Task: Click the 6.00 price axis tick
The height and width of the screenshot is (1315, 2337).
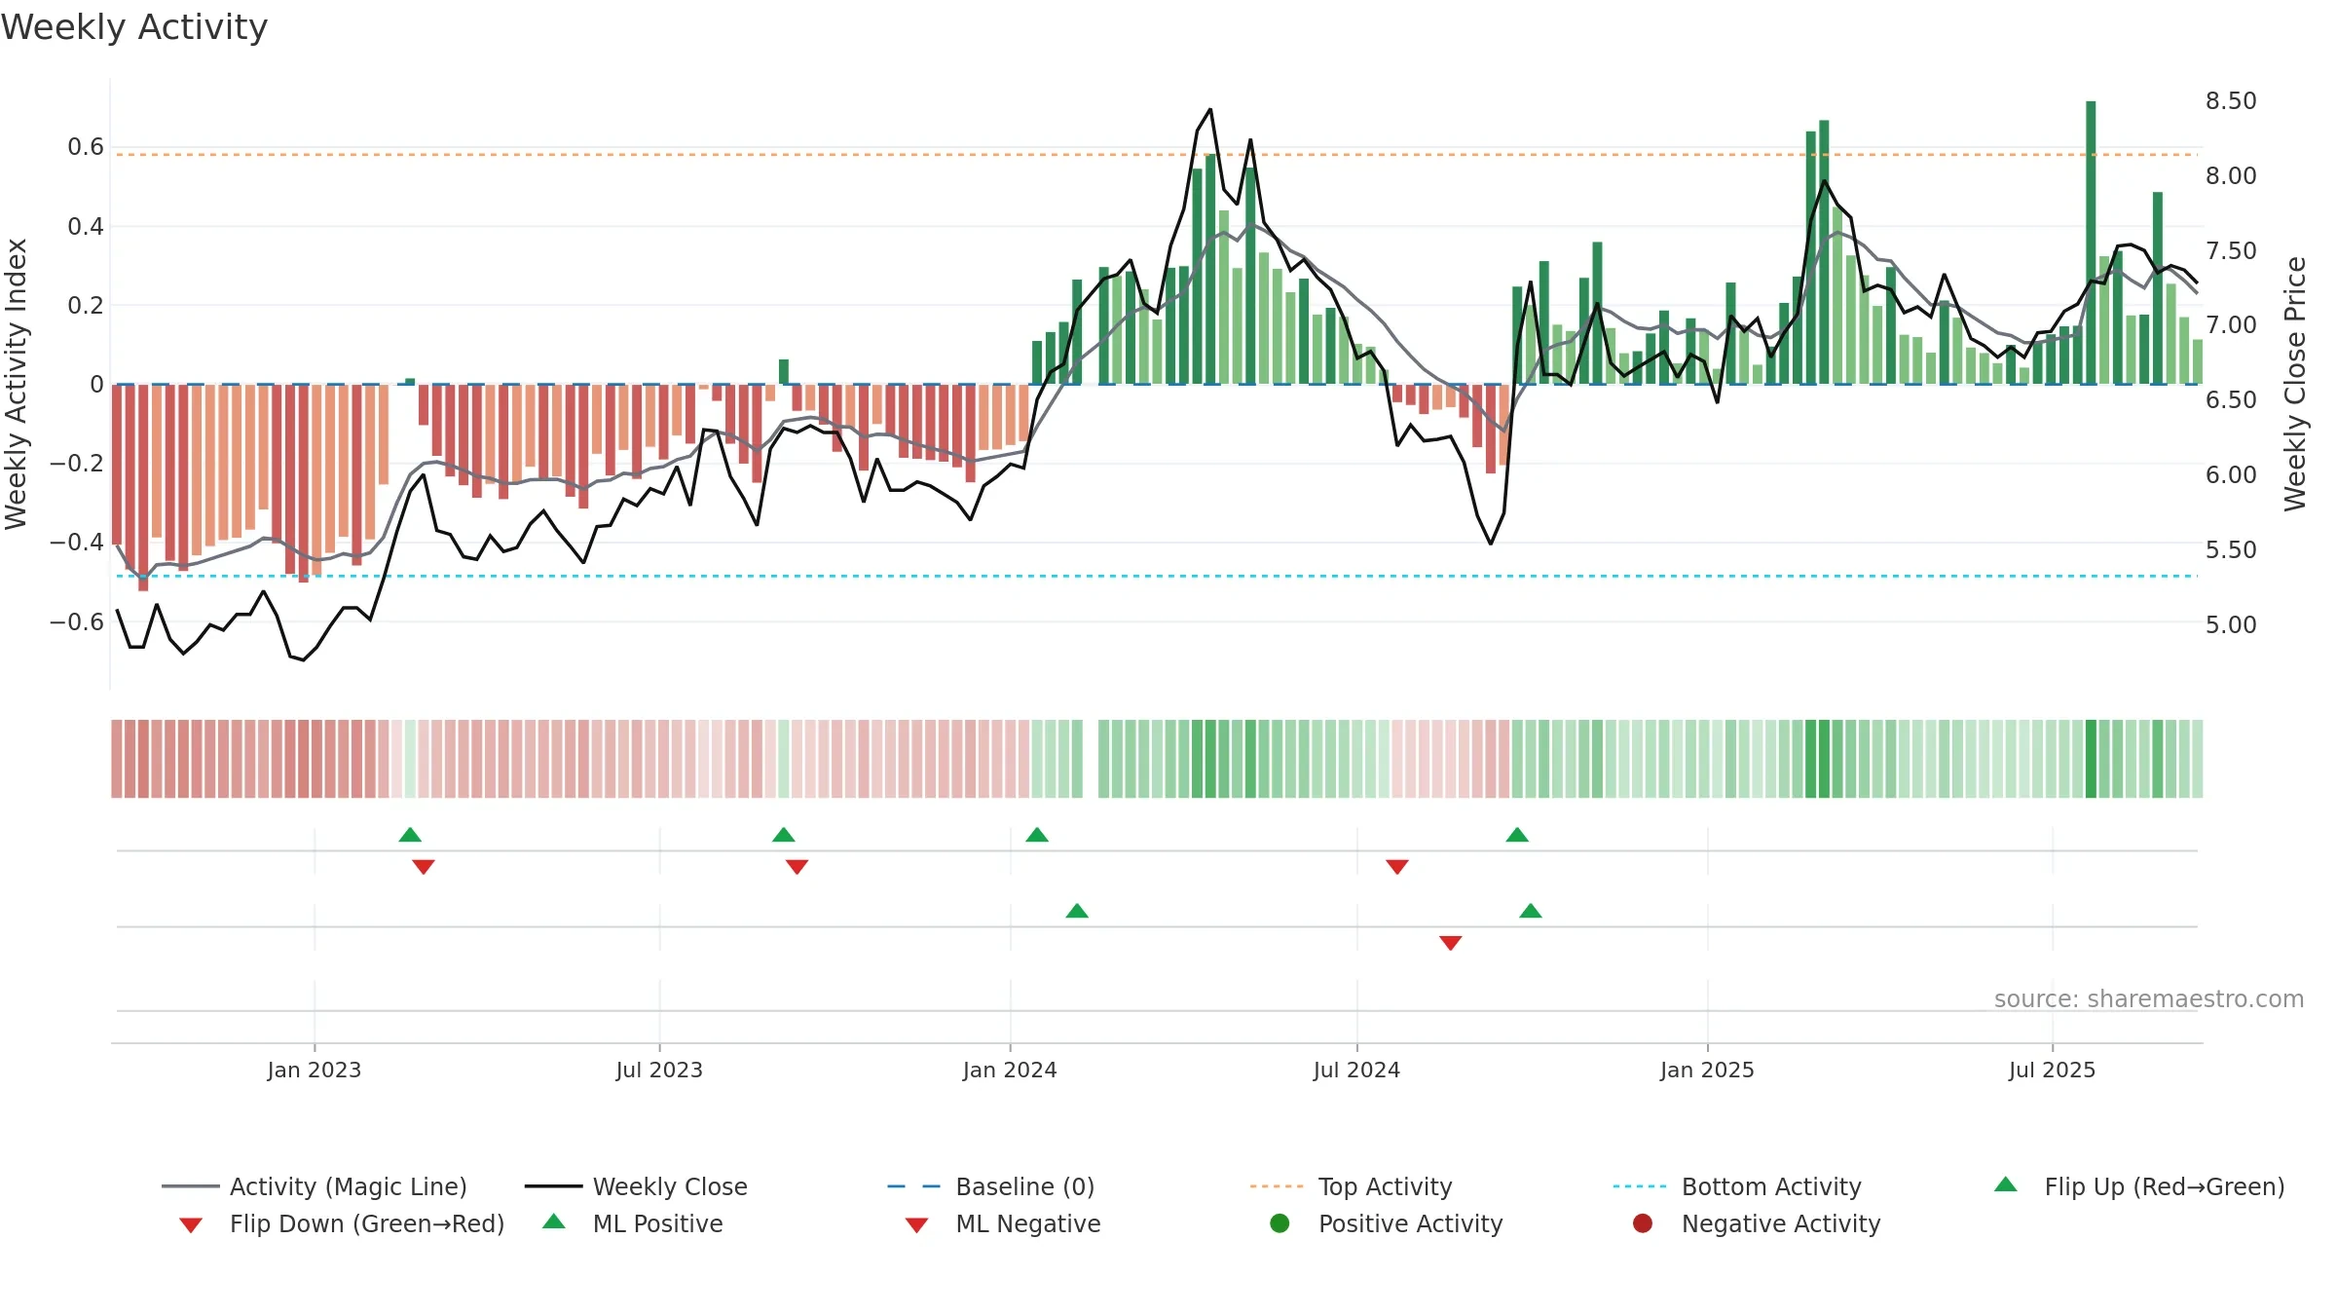Action: 2231,475
